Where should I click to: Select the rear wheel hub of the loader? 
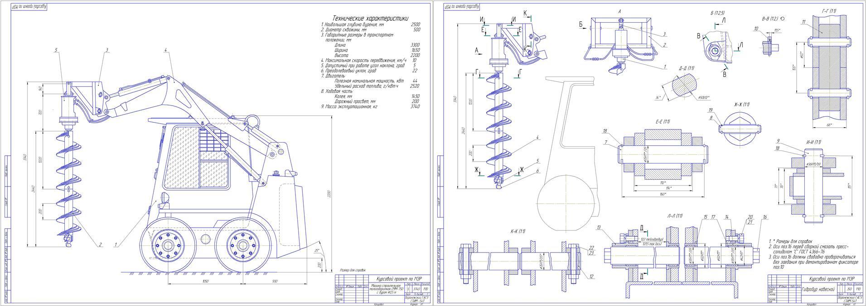(241, 247)
